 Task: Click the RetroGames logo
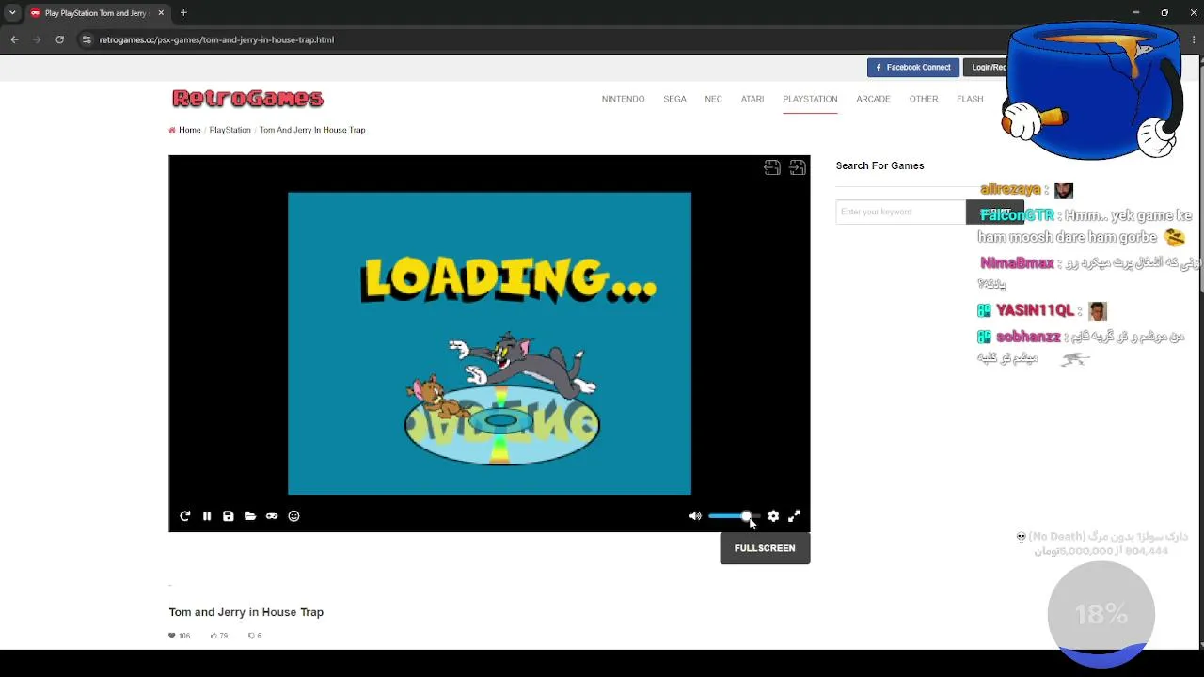247,98
